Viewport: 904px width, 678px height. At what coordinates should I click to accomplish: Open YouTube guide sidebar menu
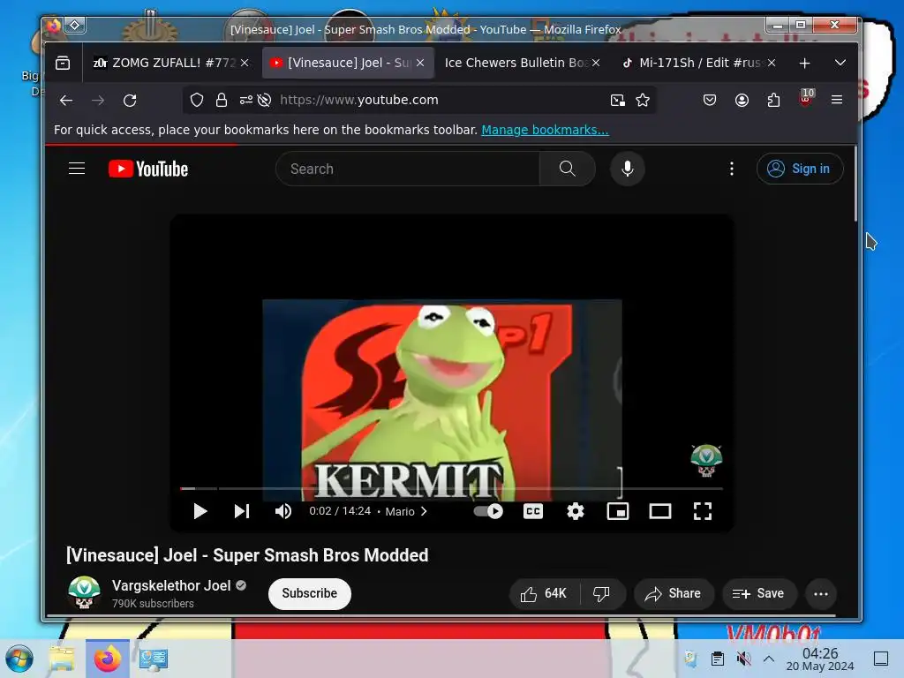click(x=77, y=169)
